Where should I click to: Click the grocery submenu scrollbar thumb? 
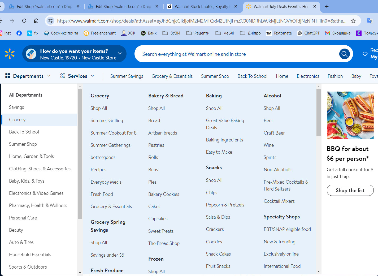click(x=319, y=113)
